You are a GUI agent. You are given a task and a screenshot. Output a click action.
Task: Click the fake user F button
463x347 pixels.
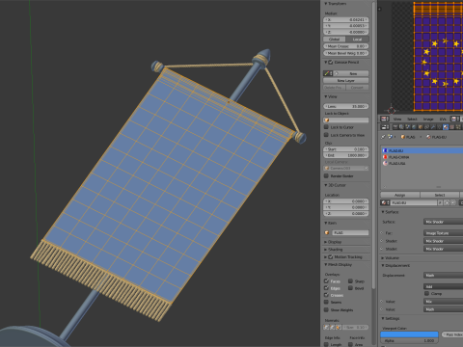click(x=440, y=202)
